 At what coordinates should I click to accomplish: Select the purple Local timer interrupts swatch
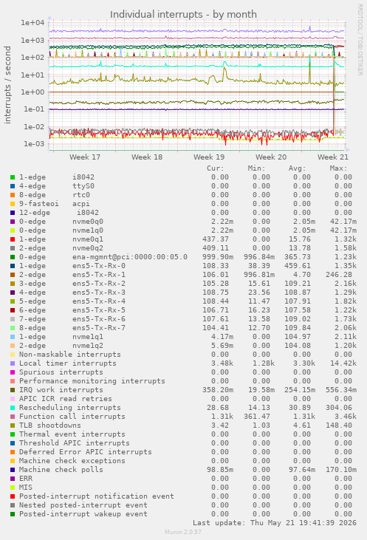tap(13, 363)
